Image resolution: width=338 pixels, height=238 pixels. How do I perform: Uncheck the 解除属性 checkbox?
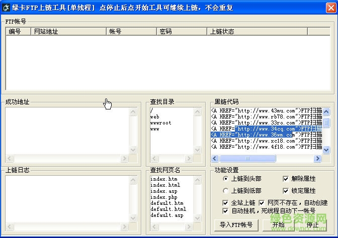click(x=286, y=179)
